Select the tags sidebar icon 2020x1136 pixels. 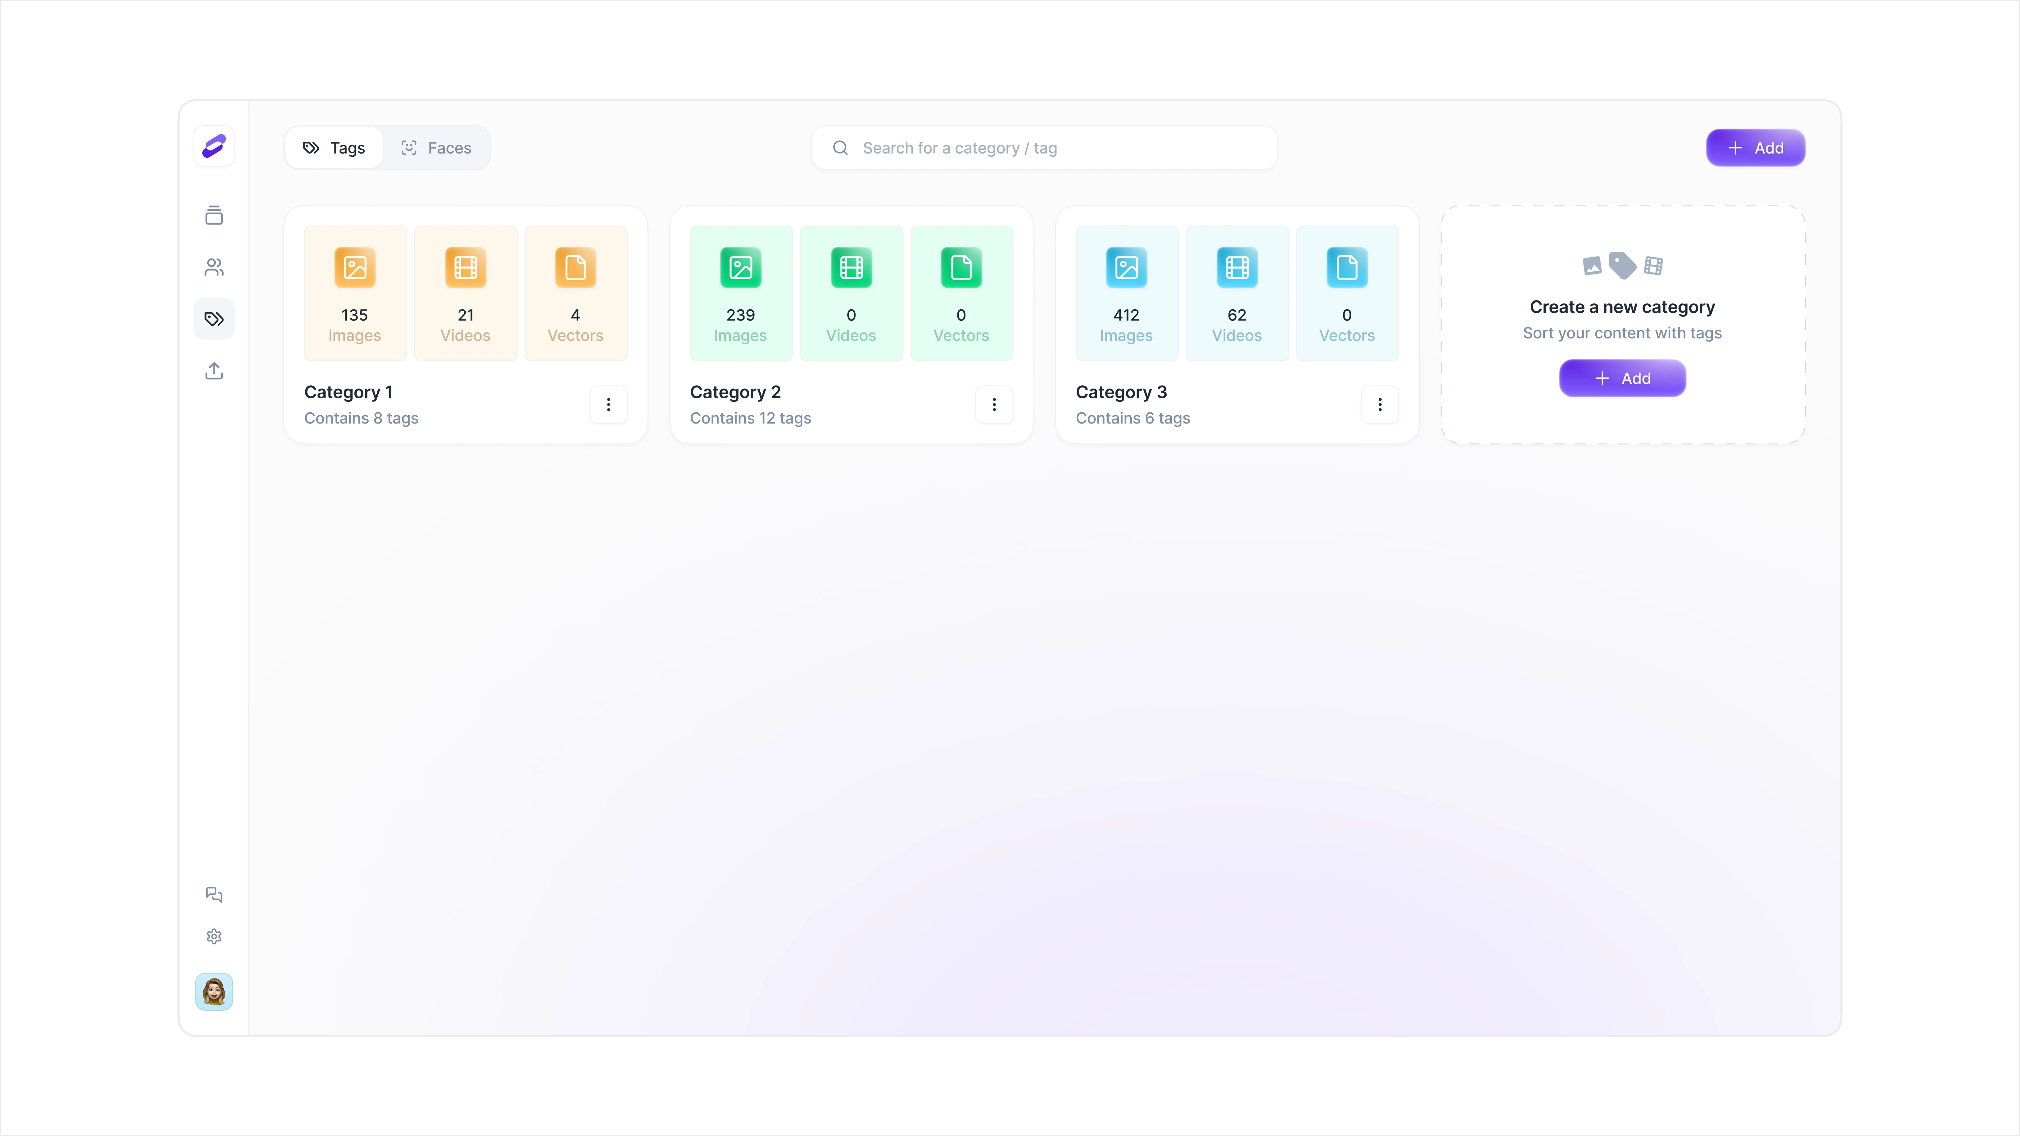pos(214,319)
